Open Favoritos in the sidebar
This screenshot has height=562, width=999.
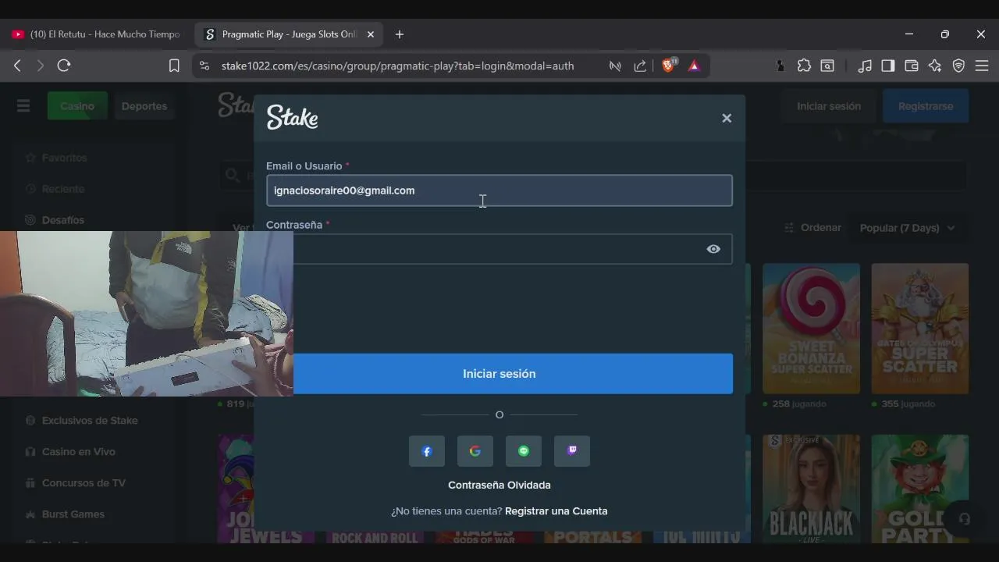(x=64, y=158)
